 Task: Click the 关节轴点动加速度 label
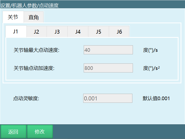click(x=34, y=68)
